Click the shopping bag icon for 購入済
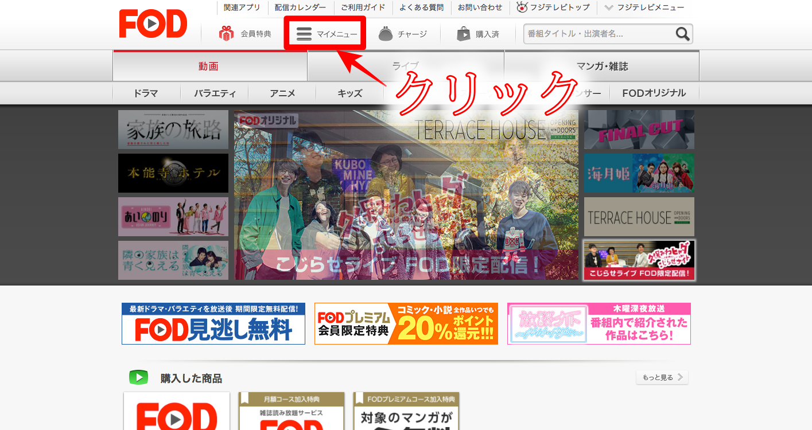The height and width of the screenshot is (430, 812). coord(463,34)
